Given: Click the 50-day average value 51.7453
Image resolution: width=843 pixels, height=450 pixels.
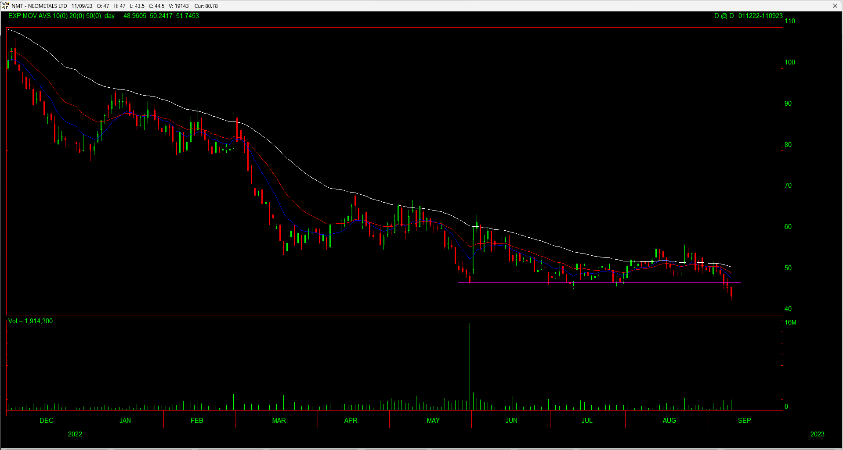Looking at the screenshot, I should pos(188,16).
